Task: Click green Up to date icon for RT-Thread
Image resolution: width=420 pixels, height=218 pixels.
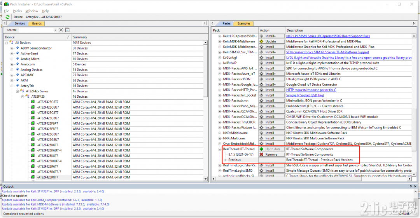Action: (x=261, y=149)
